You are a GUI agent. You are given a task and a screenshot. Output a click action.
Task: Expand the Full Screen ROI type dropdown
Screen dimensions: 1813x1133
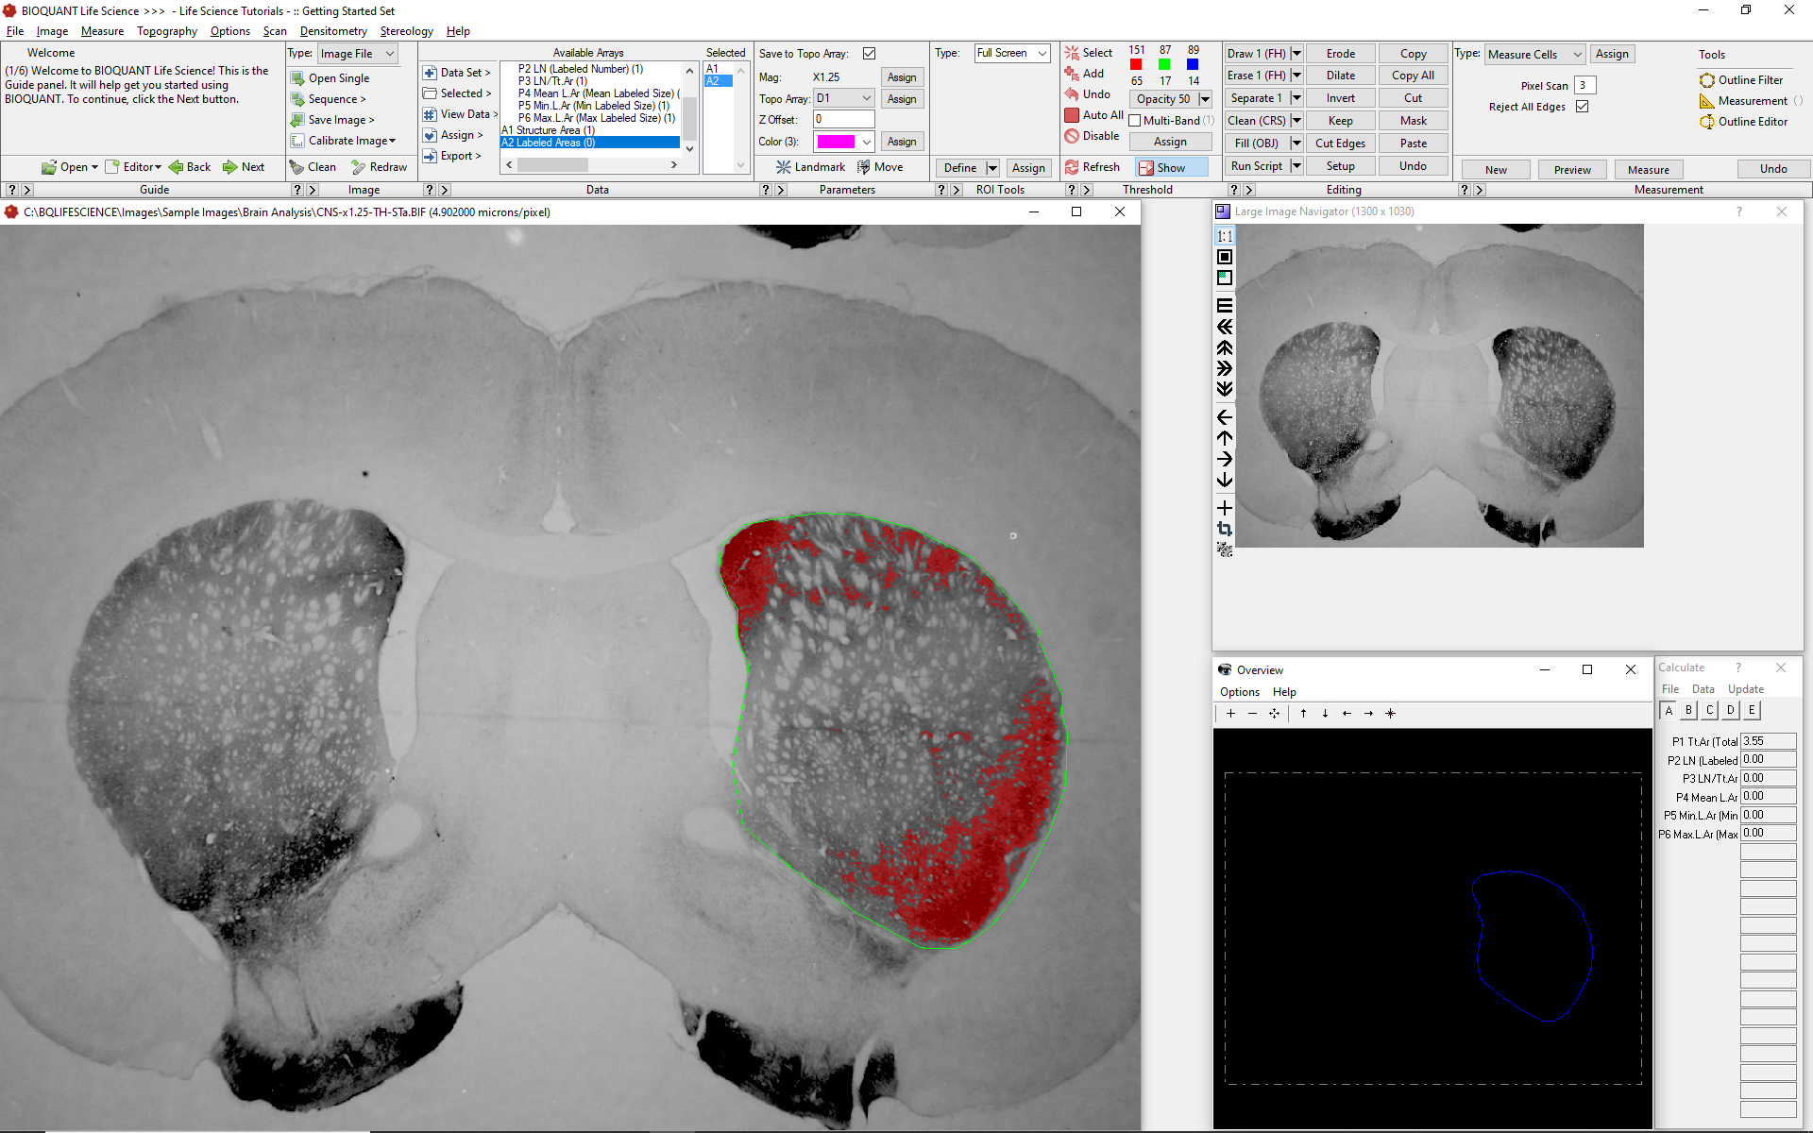[x=1042, y=54]
